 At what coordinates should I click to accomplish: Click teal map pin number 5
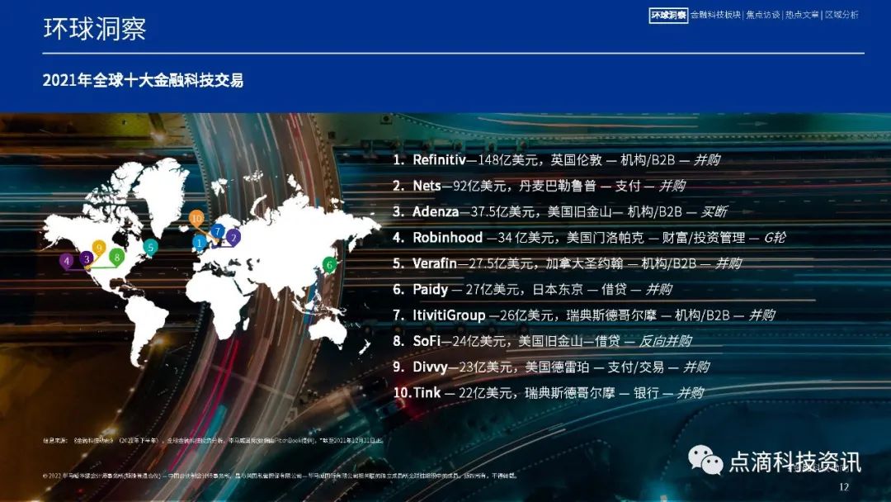pos(151,248)
